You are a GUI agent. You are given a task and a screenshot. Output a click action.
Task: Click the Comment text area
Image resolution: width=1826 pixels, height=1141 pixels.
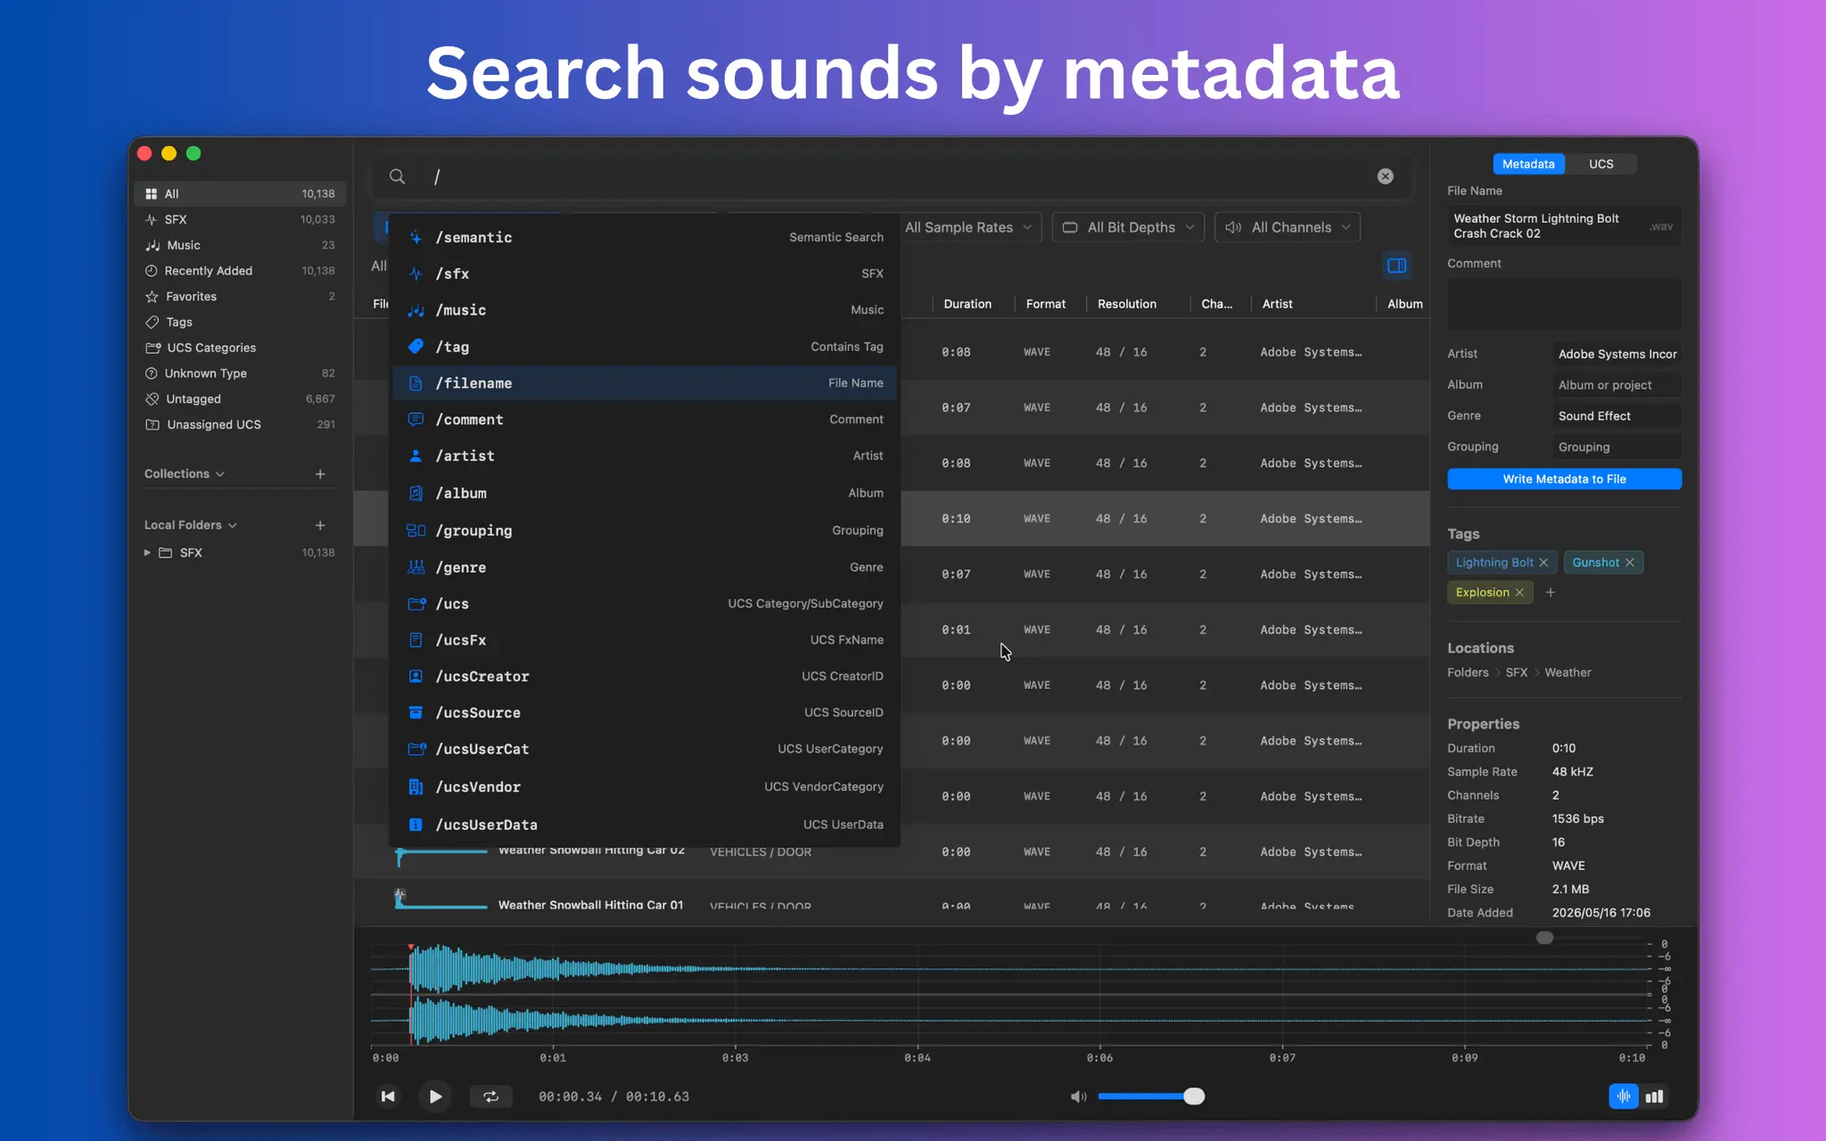1564,304
